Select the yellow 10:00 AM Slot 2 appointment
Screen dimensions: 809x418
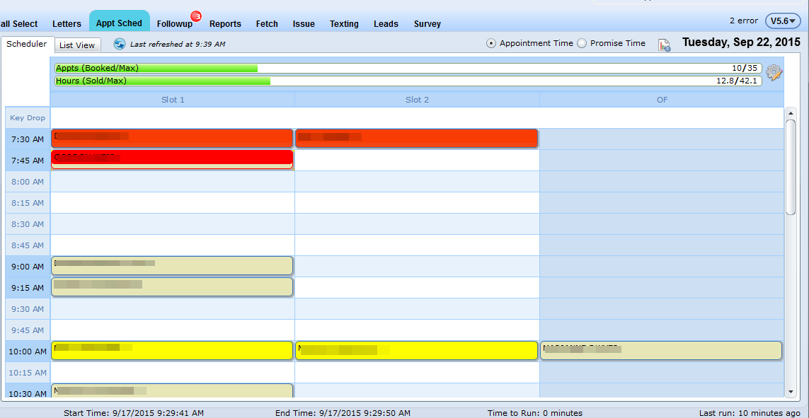[x=416, y=351]
